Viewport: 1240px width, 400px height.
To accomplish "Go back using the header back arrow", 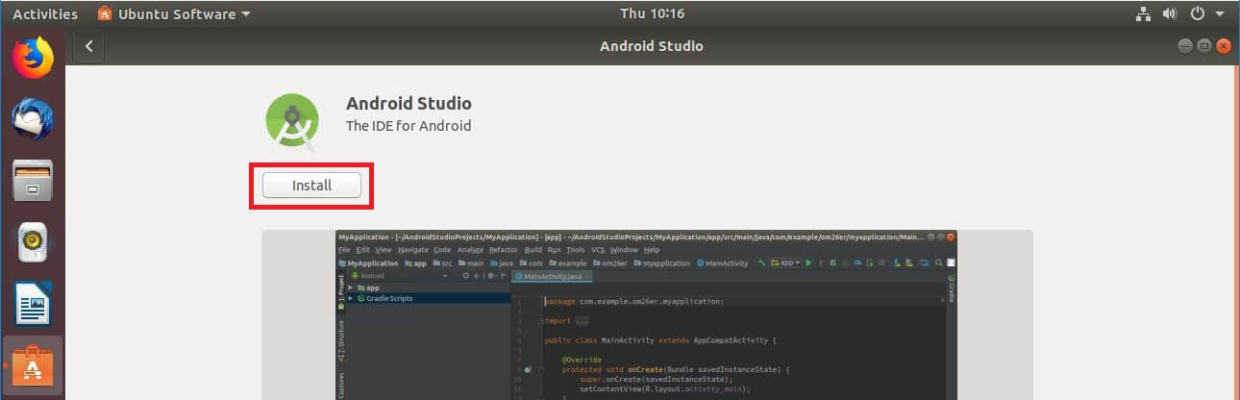I will coord(88,46).
